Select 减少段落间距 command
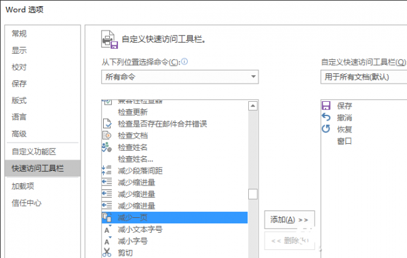The height and width of the screenshot is (258, 407). 140,170
